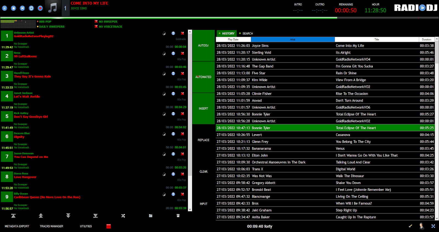
Task: Click the up arrow of the playlist scrollbar
Action: point(190,32)
